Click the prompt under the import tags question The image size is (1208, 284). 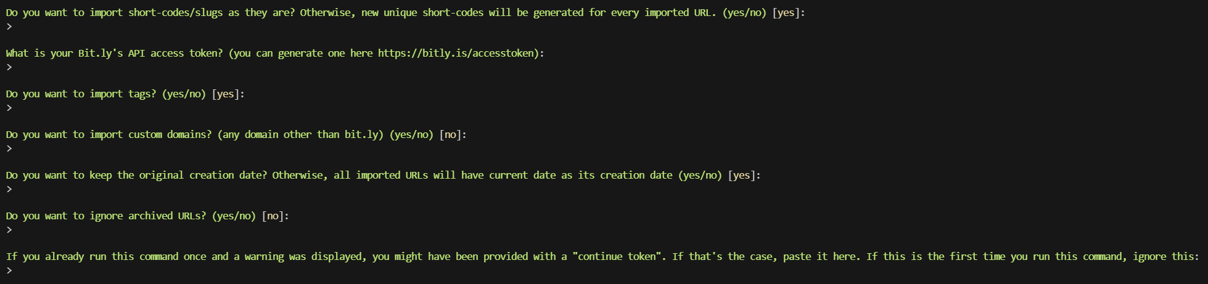9,108
